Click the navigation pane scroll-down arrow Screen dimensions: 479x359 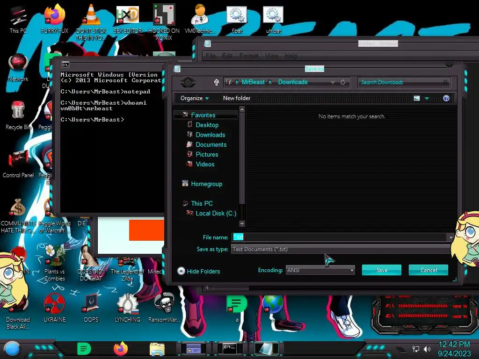(242, 224)
